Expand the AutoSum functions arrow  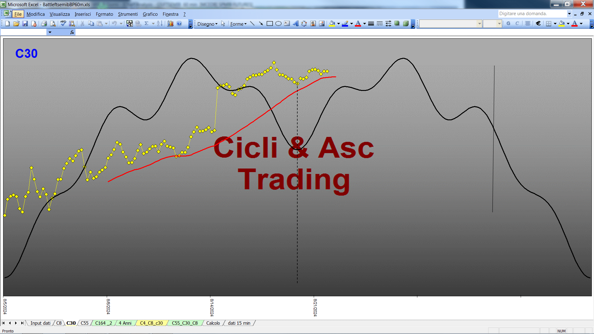[x=153, y=24]
